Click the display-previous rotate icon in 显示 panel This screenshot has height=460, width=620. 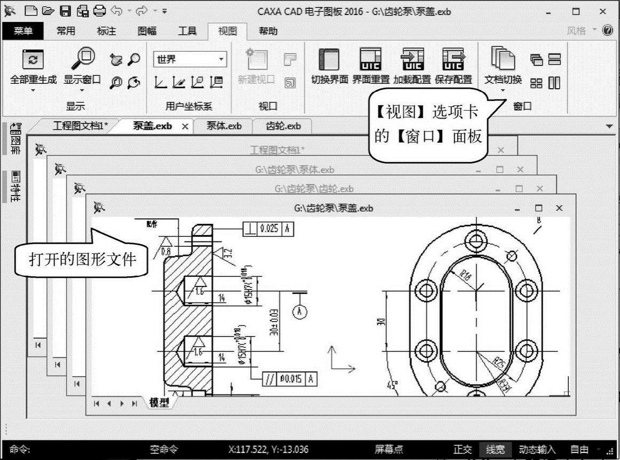tap(134, 82)
